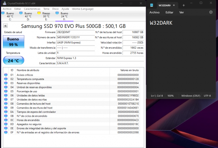Click the serial number field S4EVNX0R113531Y
The image size is (218, 148).
[75, 37]
